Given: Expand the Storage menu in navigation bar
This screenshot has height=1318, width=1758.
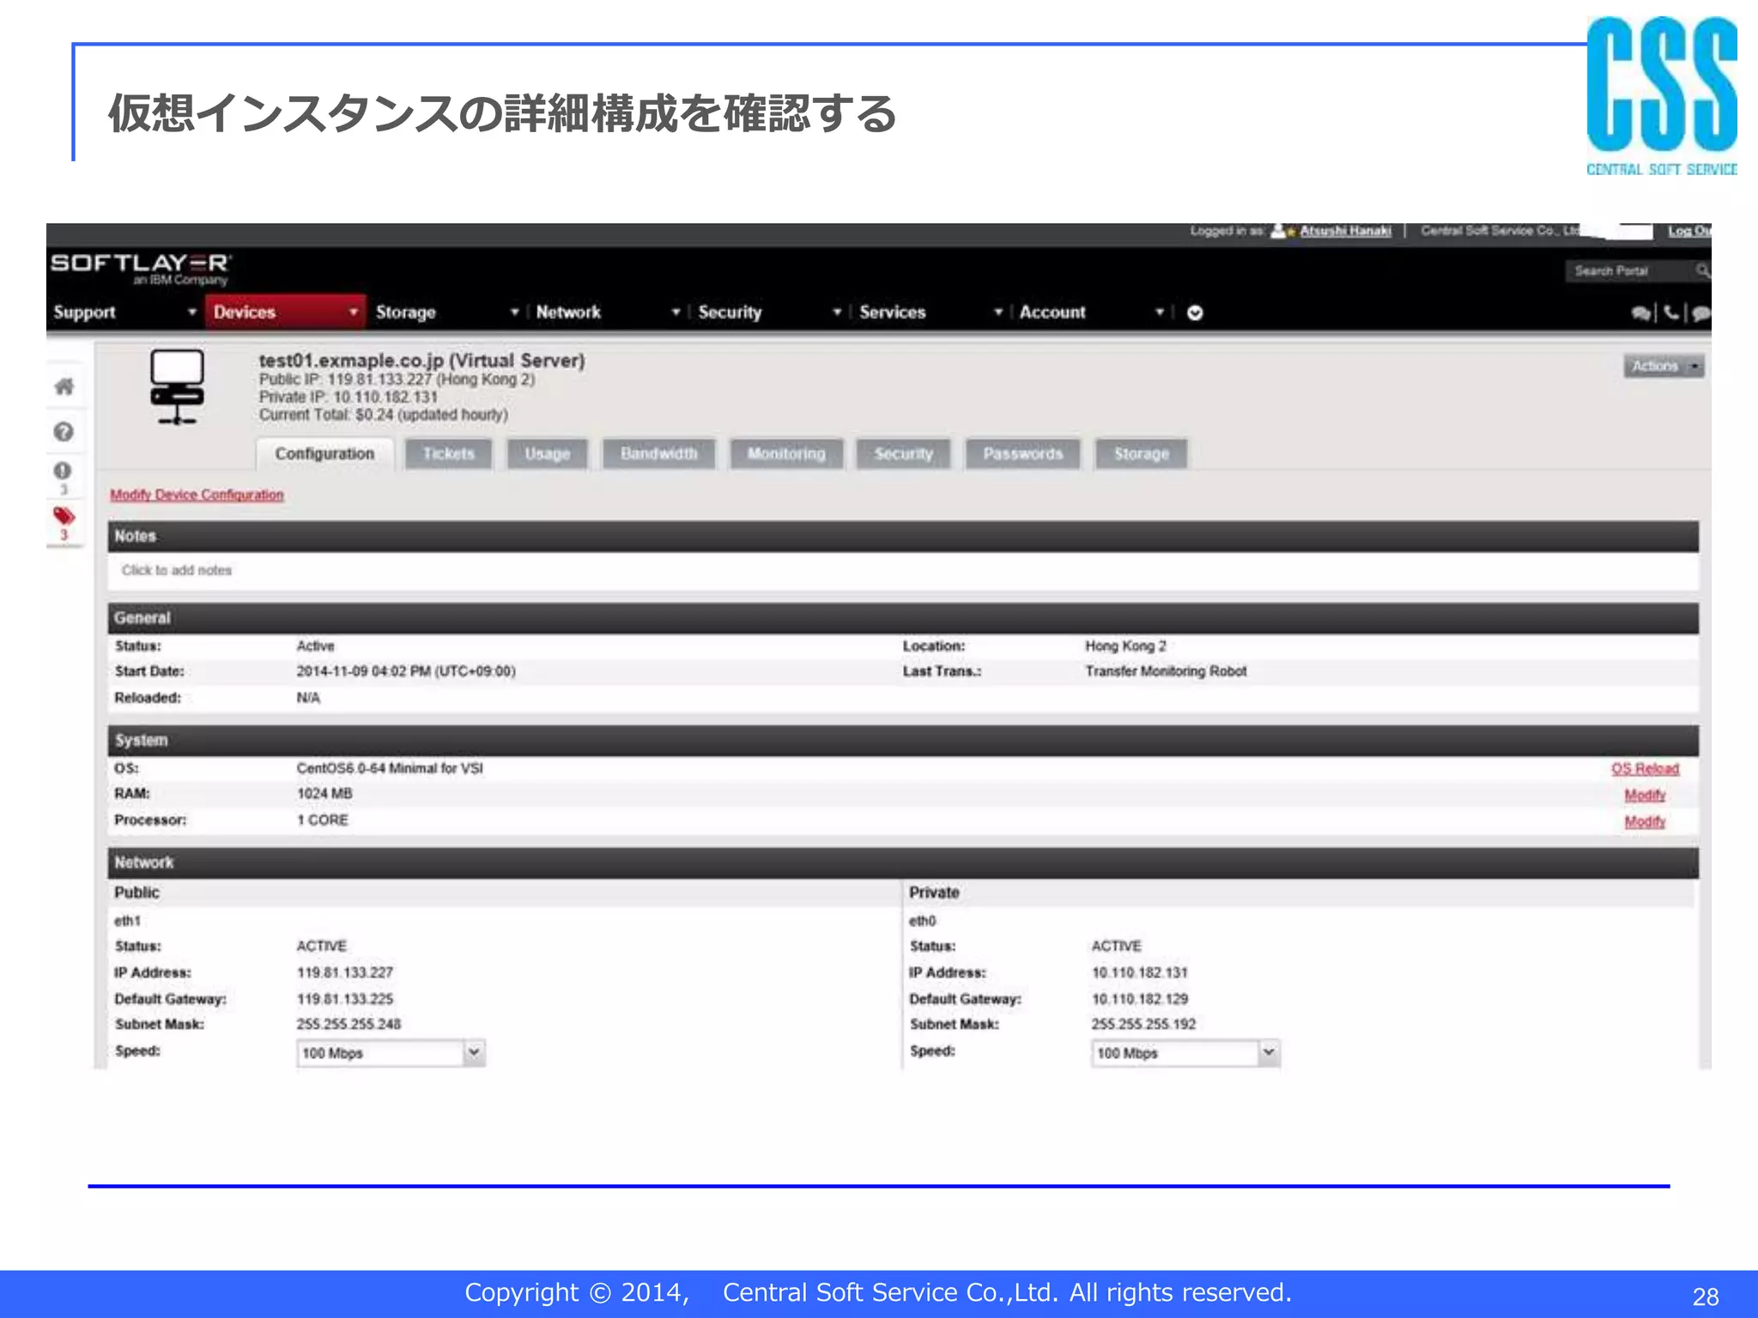Looking at the screenshot, I should pos(446,312).
